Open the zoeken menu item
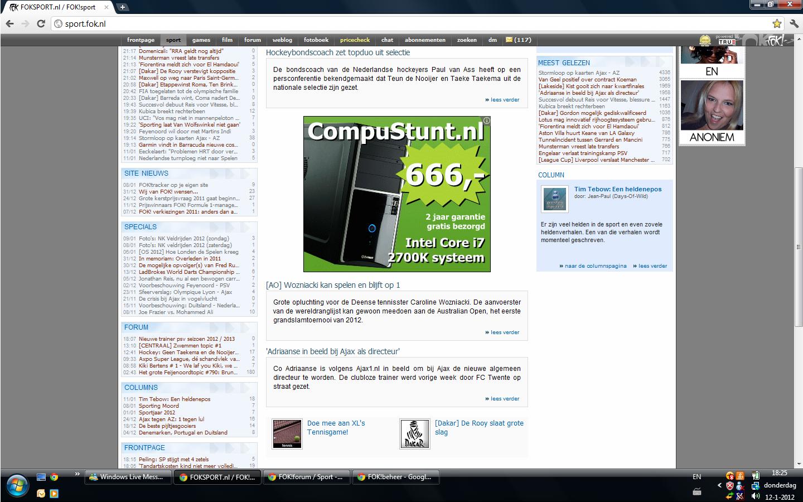803x502 pixels. coord(467,40)
